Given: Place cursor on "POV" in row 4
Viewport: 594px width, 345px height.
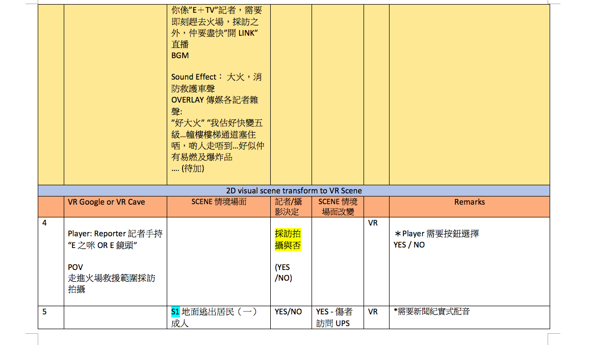Looking at the screenshot, I should (x=75, y=267).
